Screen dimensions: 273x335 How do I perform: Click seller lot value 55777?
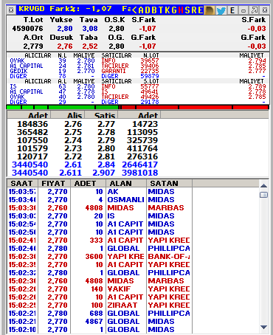pyautogui.click(x=150, y=86)
